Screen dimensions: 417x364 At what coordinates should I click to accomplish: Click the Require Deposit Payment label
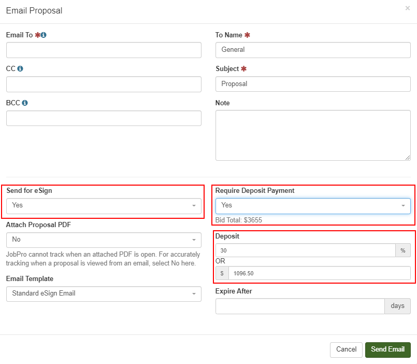click(x=255, y=191)
